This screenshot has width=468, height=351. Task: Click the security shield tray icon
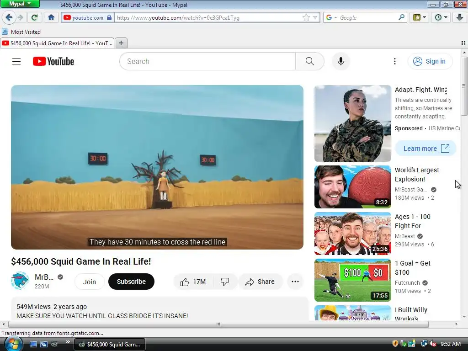coord(395,344)
